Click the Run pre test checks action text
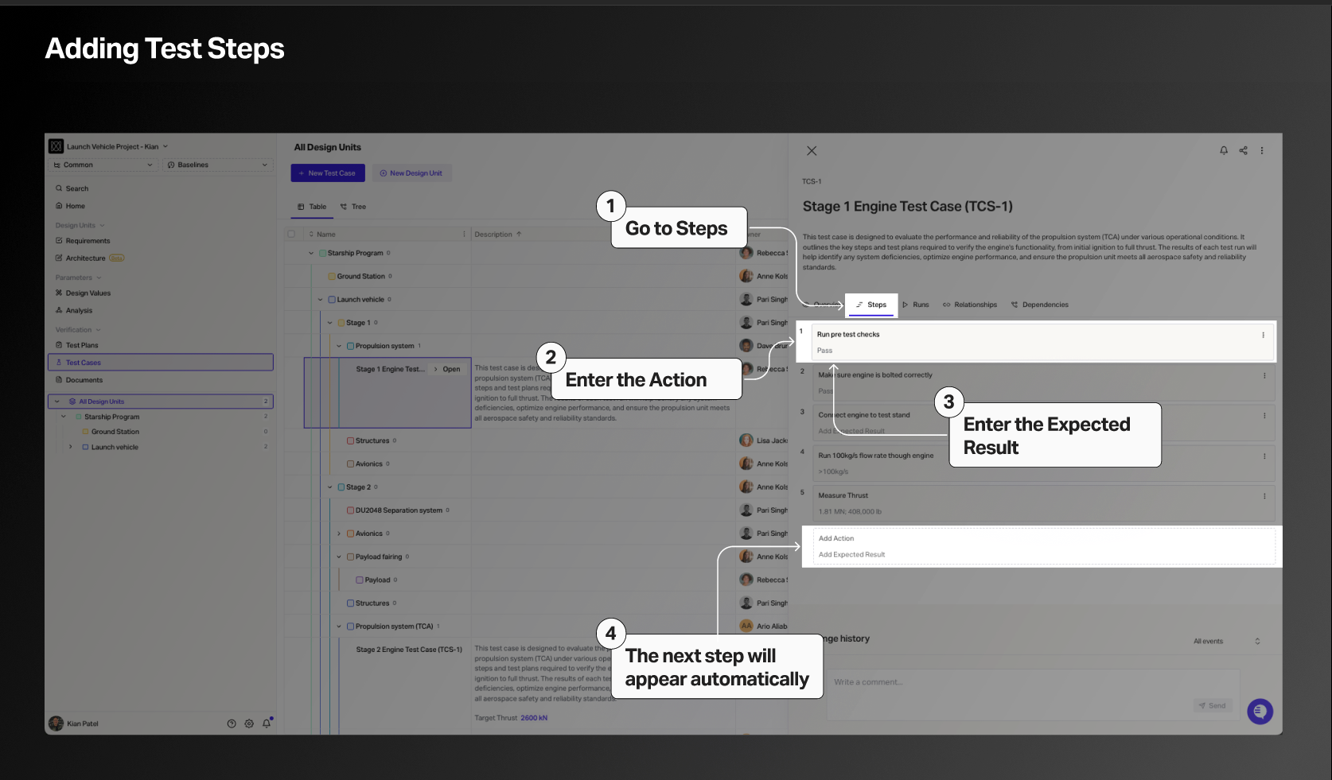Screen dimensions: 1332x780 848,335
